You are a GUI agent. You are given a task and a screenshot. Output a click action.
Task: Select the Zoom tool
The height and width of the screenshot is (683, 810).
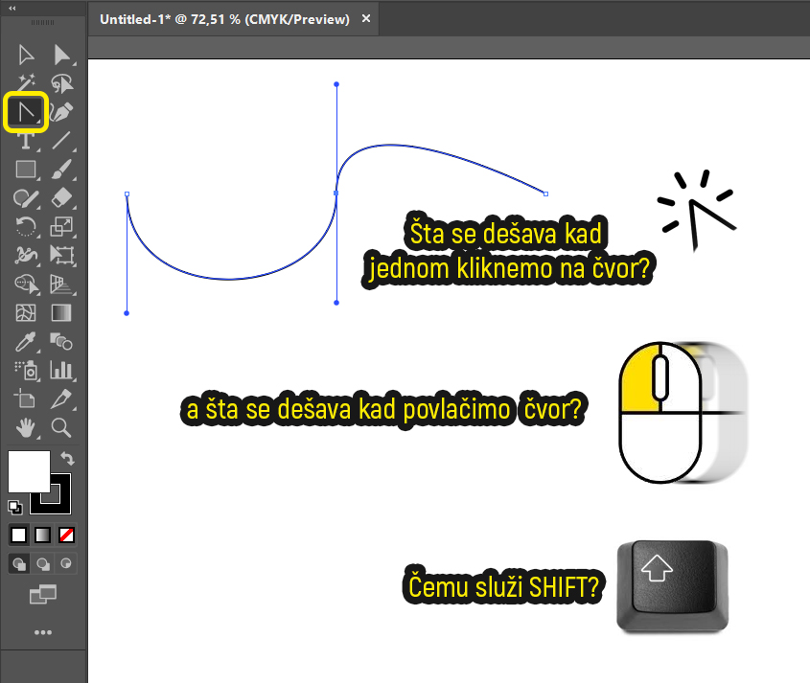(x=61, y=428)
